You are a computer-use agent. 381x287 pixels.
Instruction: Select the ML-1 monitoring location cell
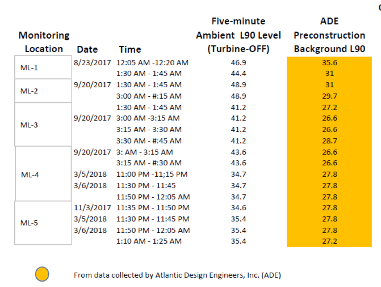43,67
